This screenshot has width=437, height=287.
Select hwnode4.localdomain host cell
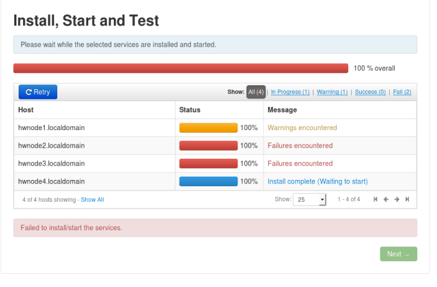pyautogui.click(x=94, y=181)
